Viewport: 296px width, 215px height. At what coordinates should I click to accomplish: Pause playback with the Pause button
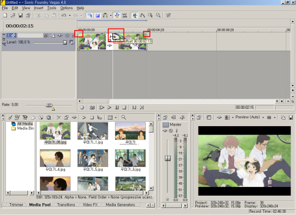(117, 108)
